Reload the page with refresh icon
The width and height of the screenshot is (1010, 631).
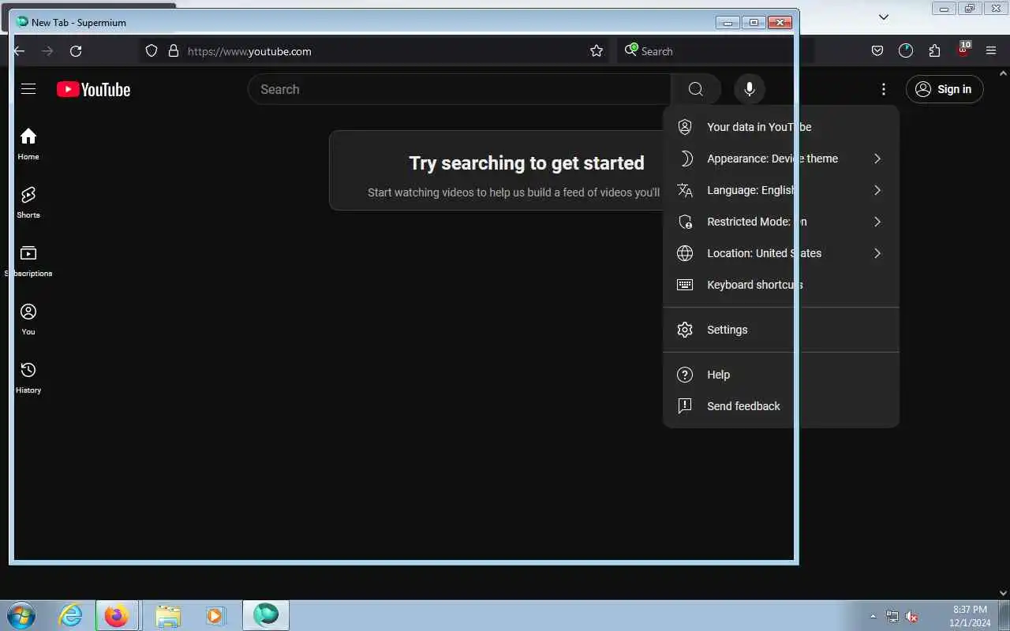tap(76, 51)
